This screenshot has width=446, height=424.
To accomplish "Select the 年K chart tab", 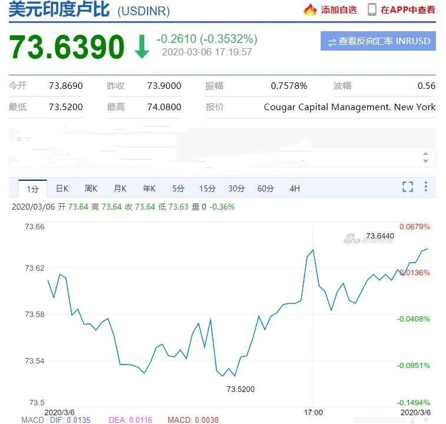I will (149, 188).
